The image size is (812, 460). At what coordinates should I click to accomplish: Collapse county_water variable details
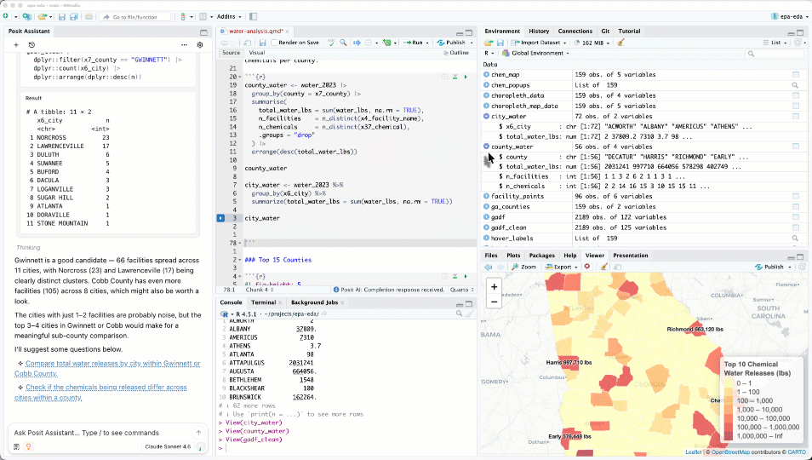tap(486, 147)
